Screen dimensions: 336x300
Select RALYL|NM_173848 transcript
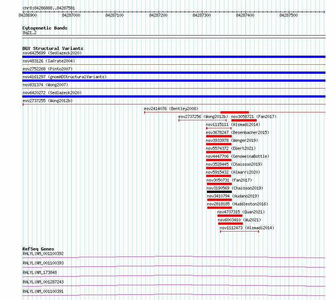tap(40, 272)
